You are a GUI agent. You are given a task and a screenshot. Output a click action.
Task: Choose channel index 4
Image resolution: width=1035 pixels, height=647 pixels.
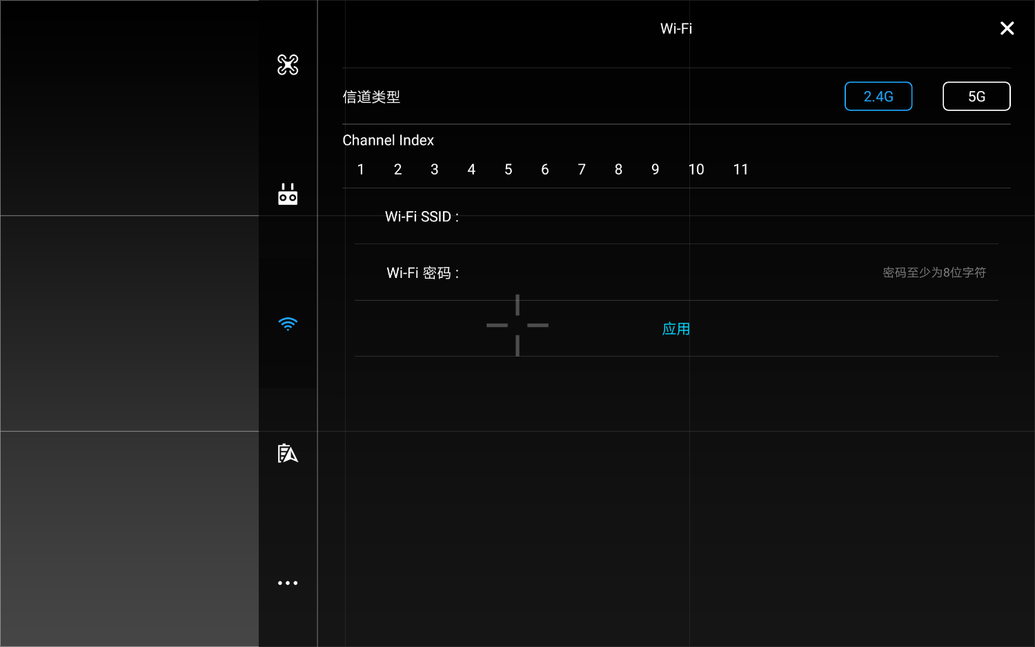click(471, 170)
